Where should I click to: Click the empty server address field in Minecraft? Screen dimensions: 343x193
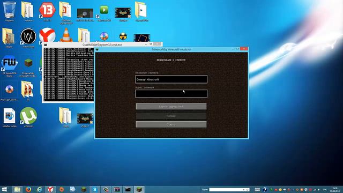171,94
